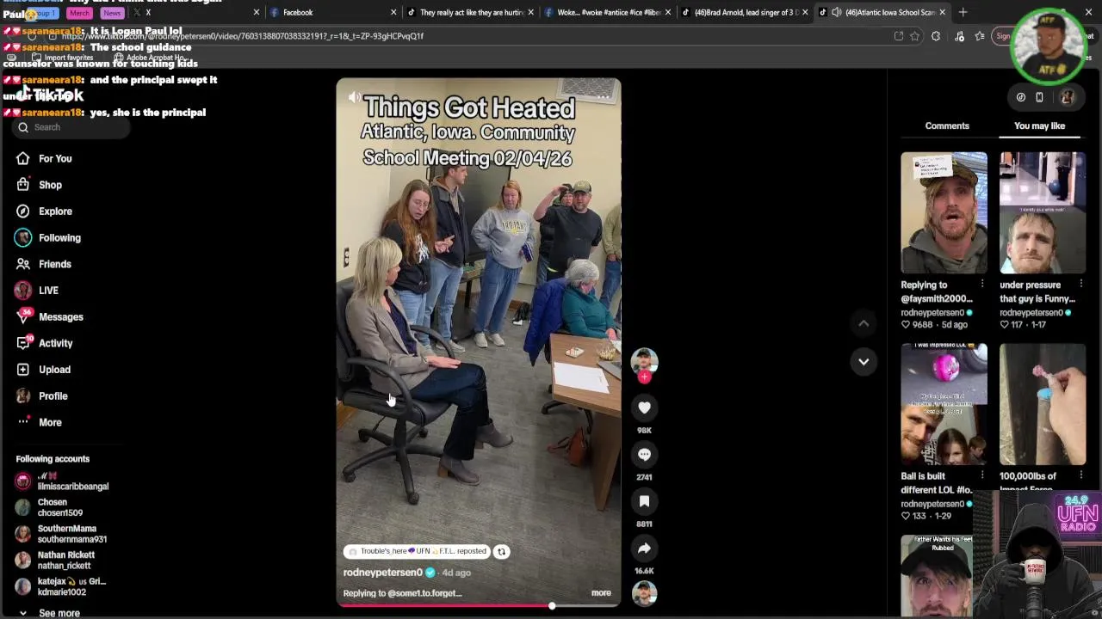Open options for under pressure video

pyautogui.click(x=1081, y=284)
